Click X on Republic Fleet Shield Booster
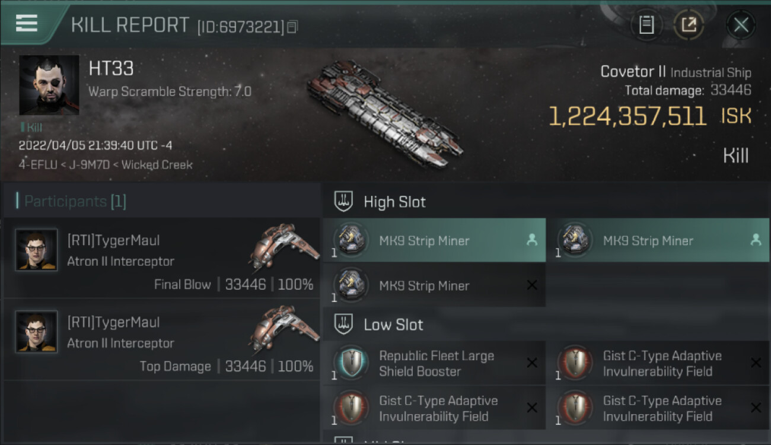771x445 pixels. click(532, 363)
